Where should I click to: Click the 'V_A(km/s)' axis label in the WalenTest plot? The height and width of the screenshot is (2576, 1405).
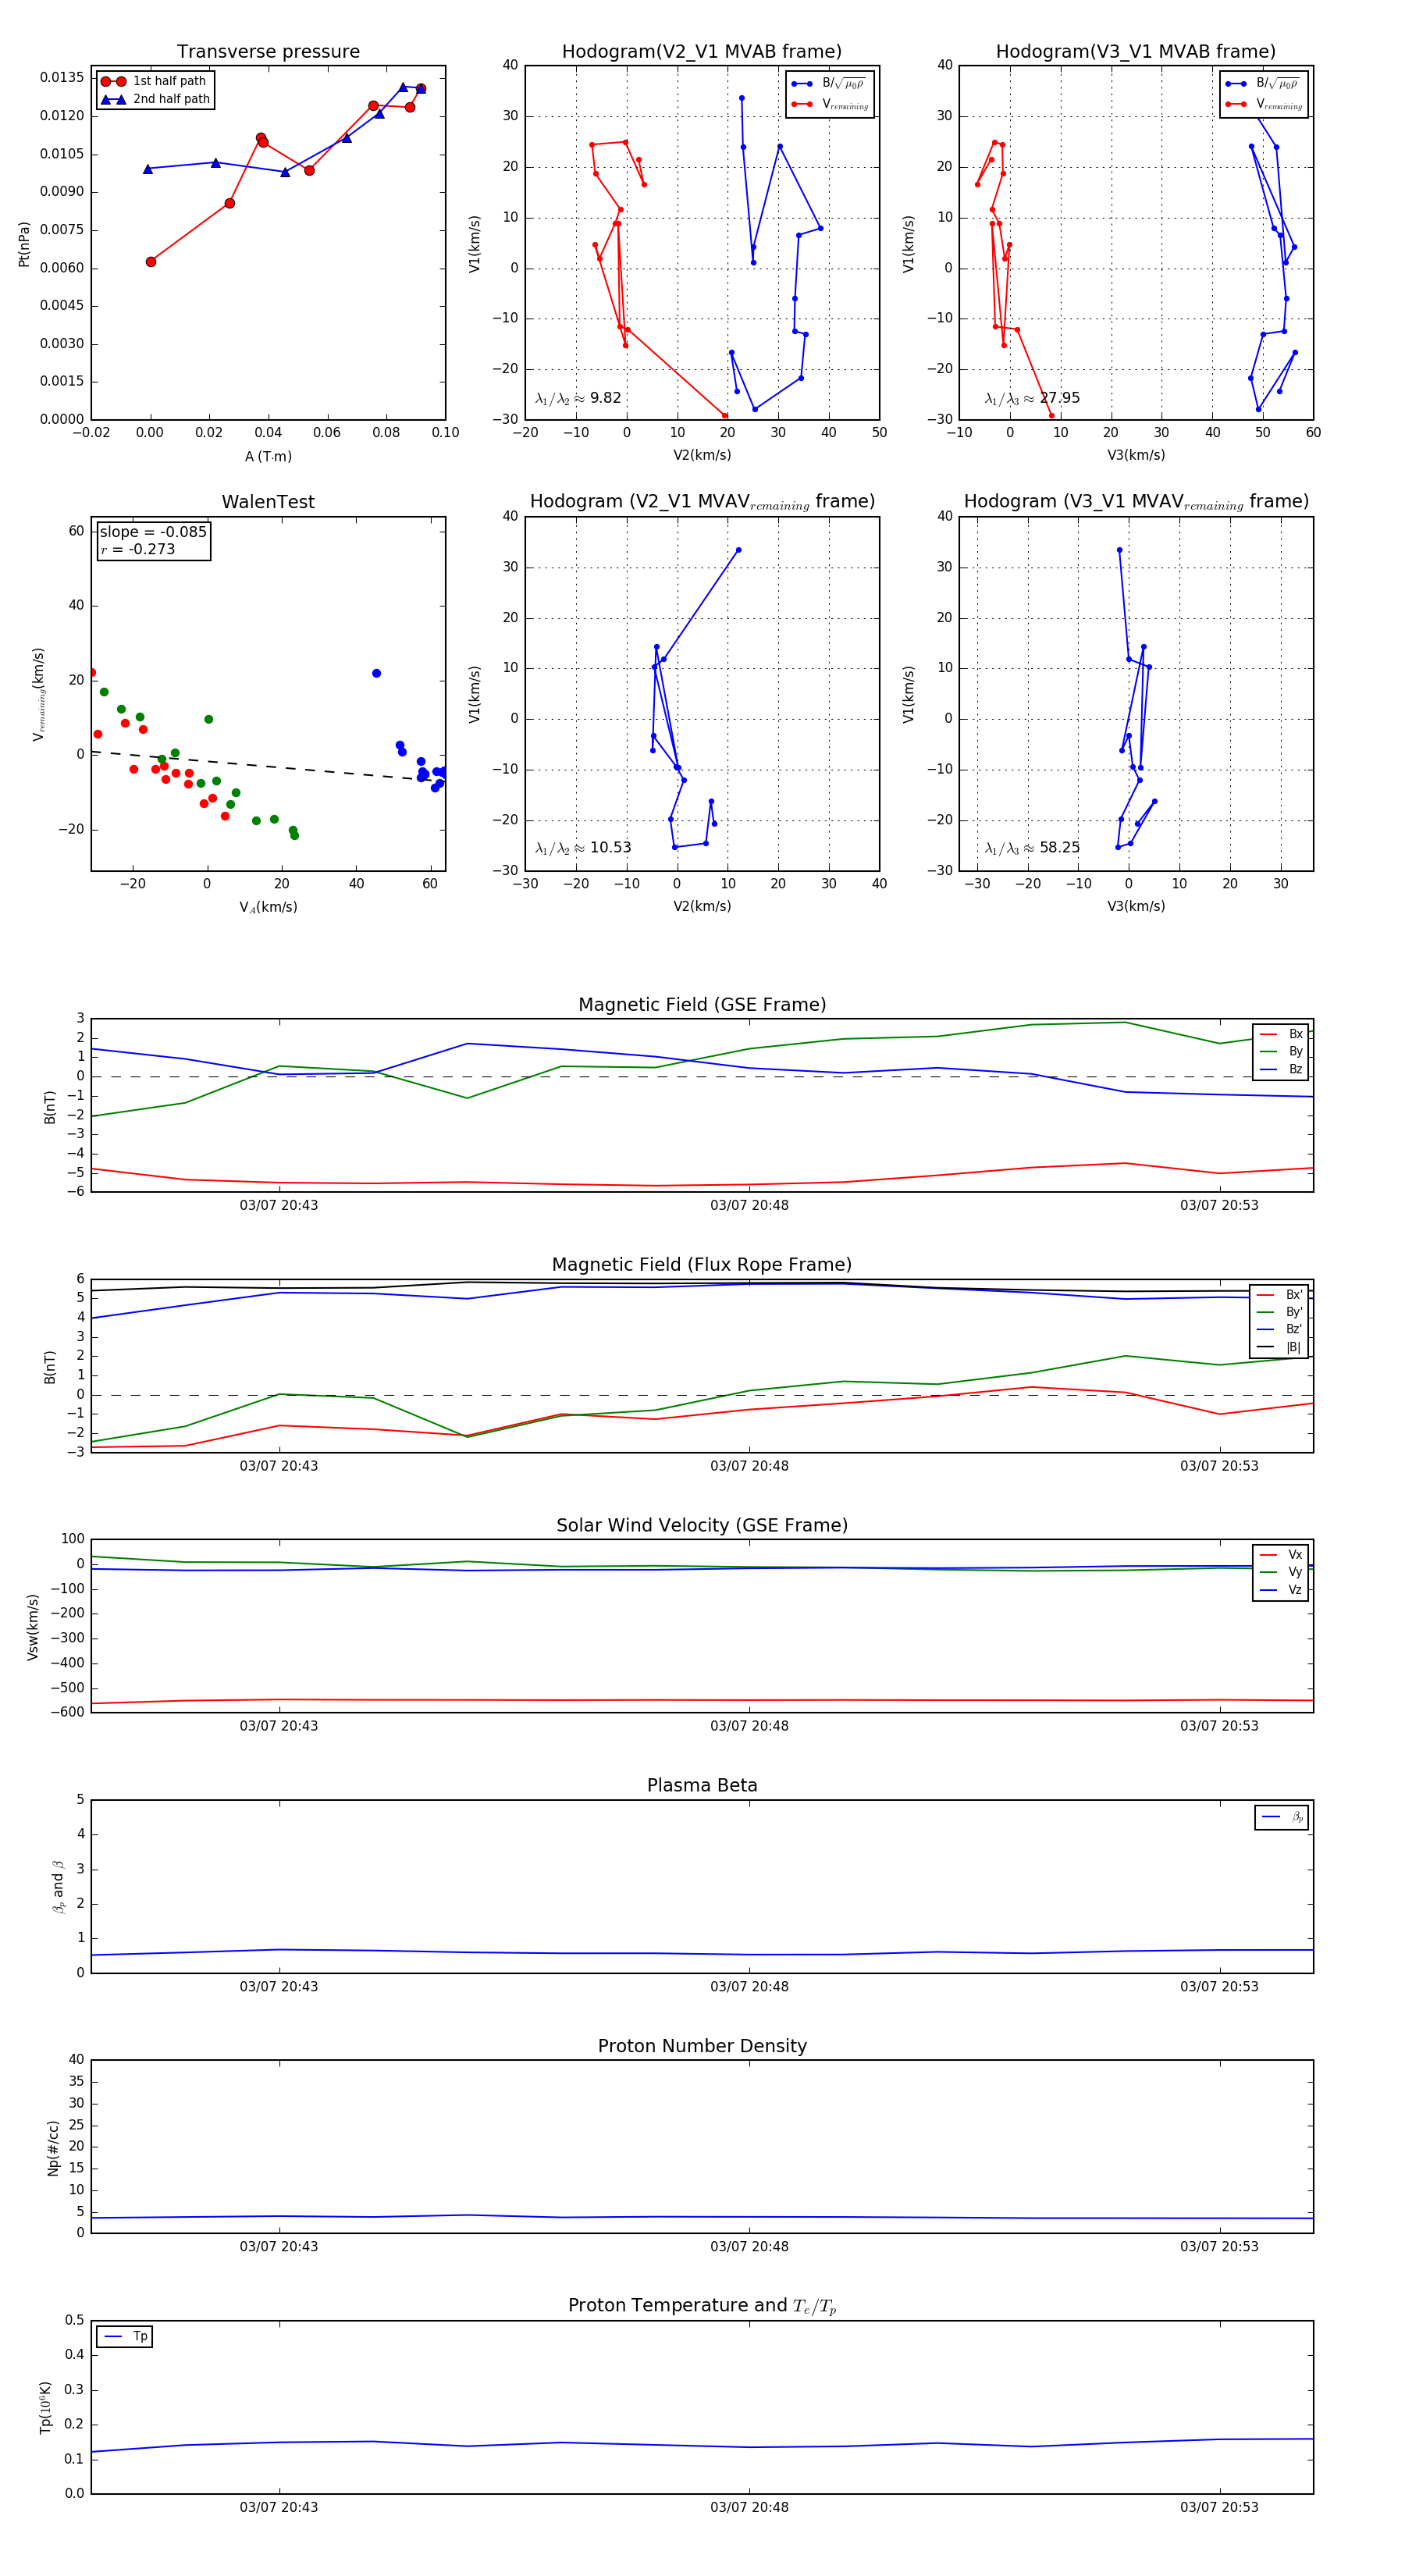click(268, 907)
